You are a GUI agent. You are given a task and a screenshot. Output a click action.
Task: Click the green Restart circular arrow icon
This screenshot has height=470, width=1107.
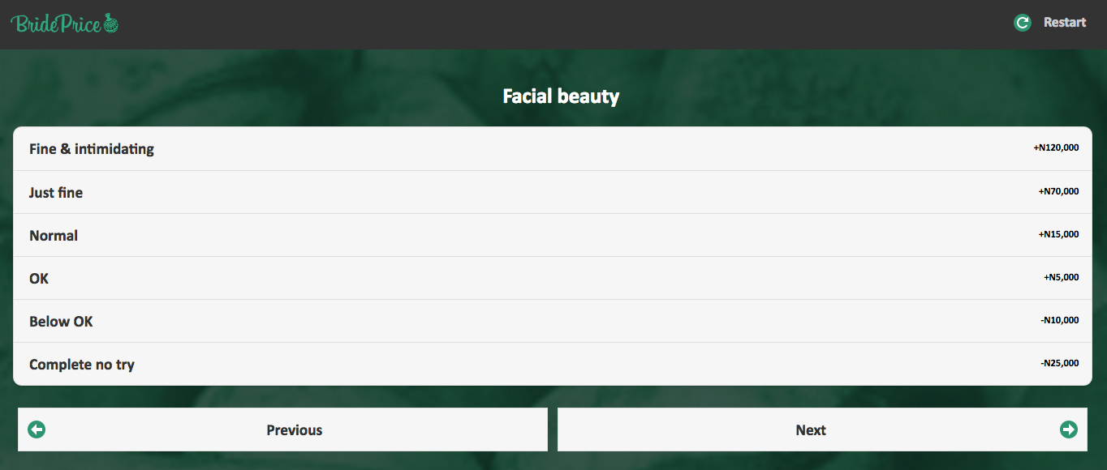coord(1023,23)
